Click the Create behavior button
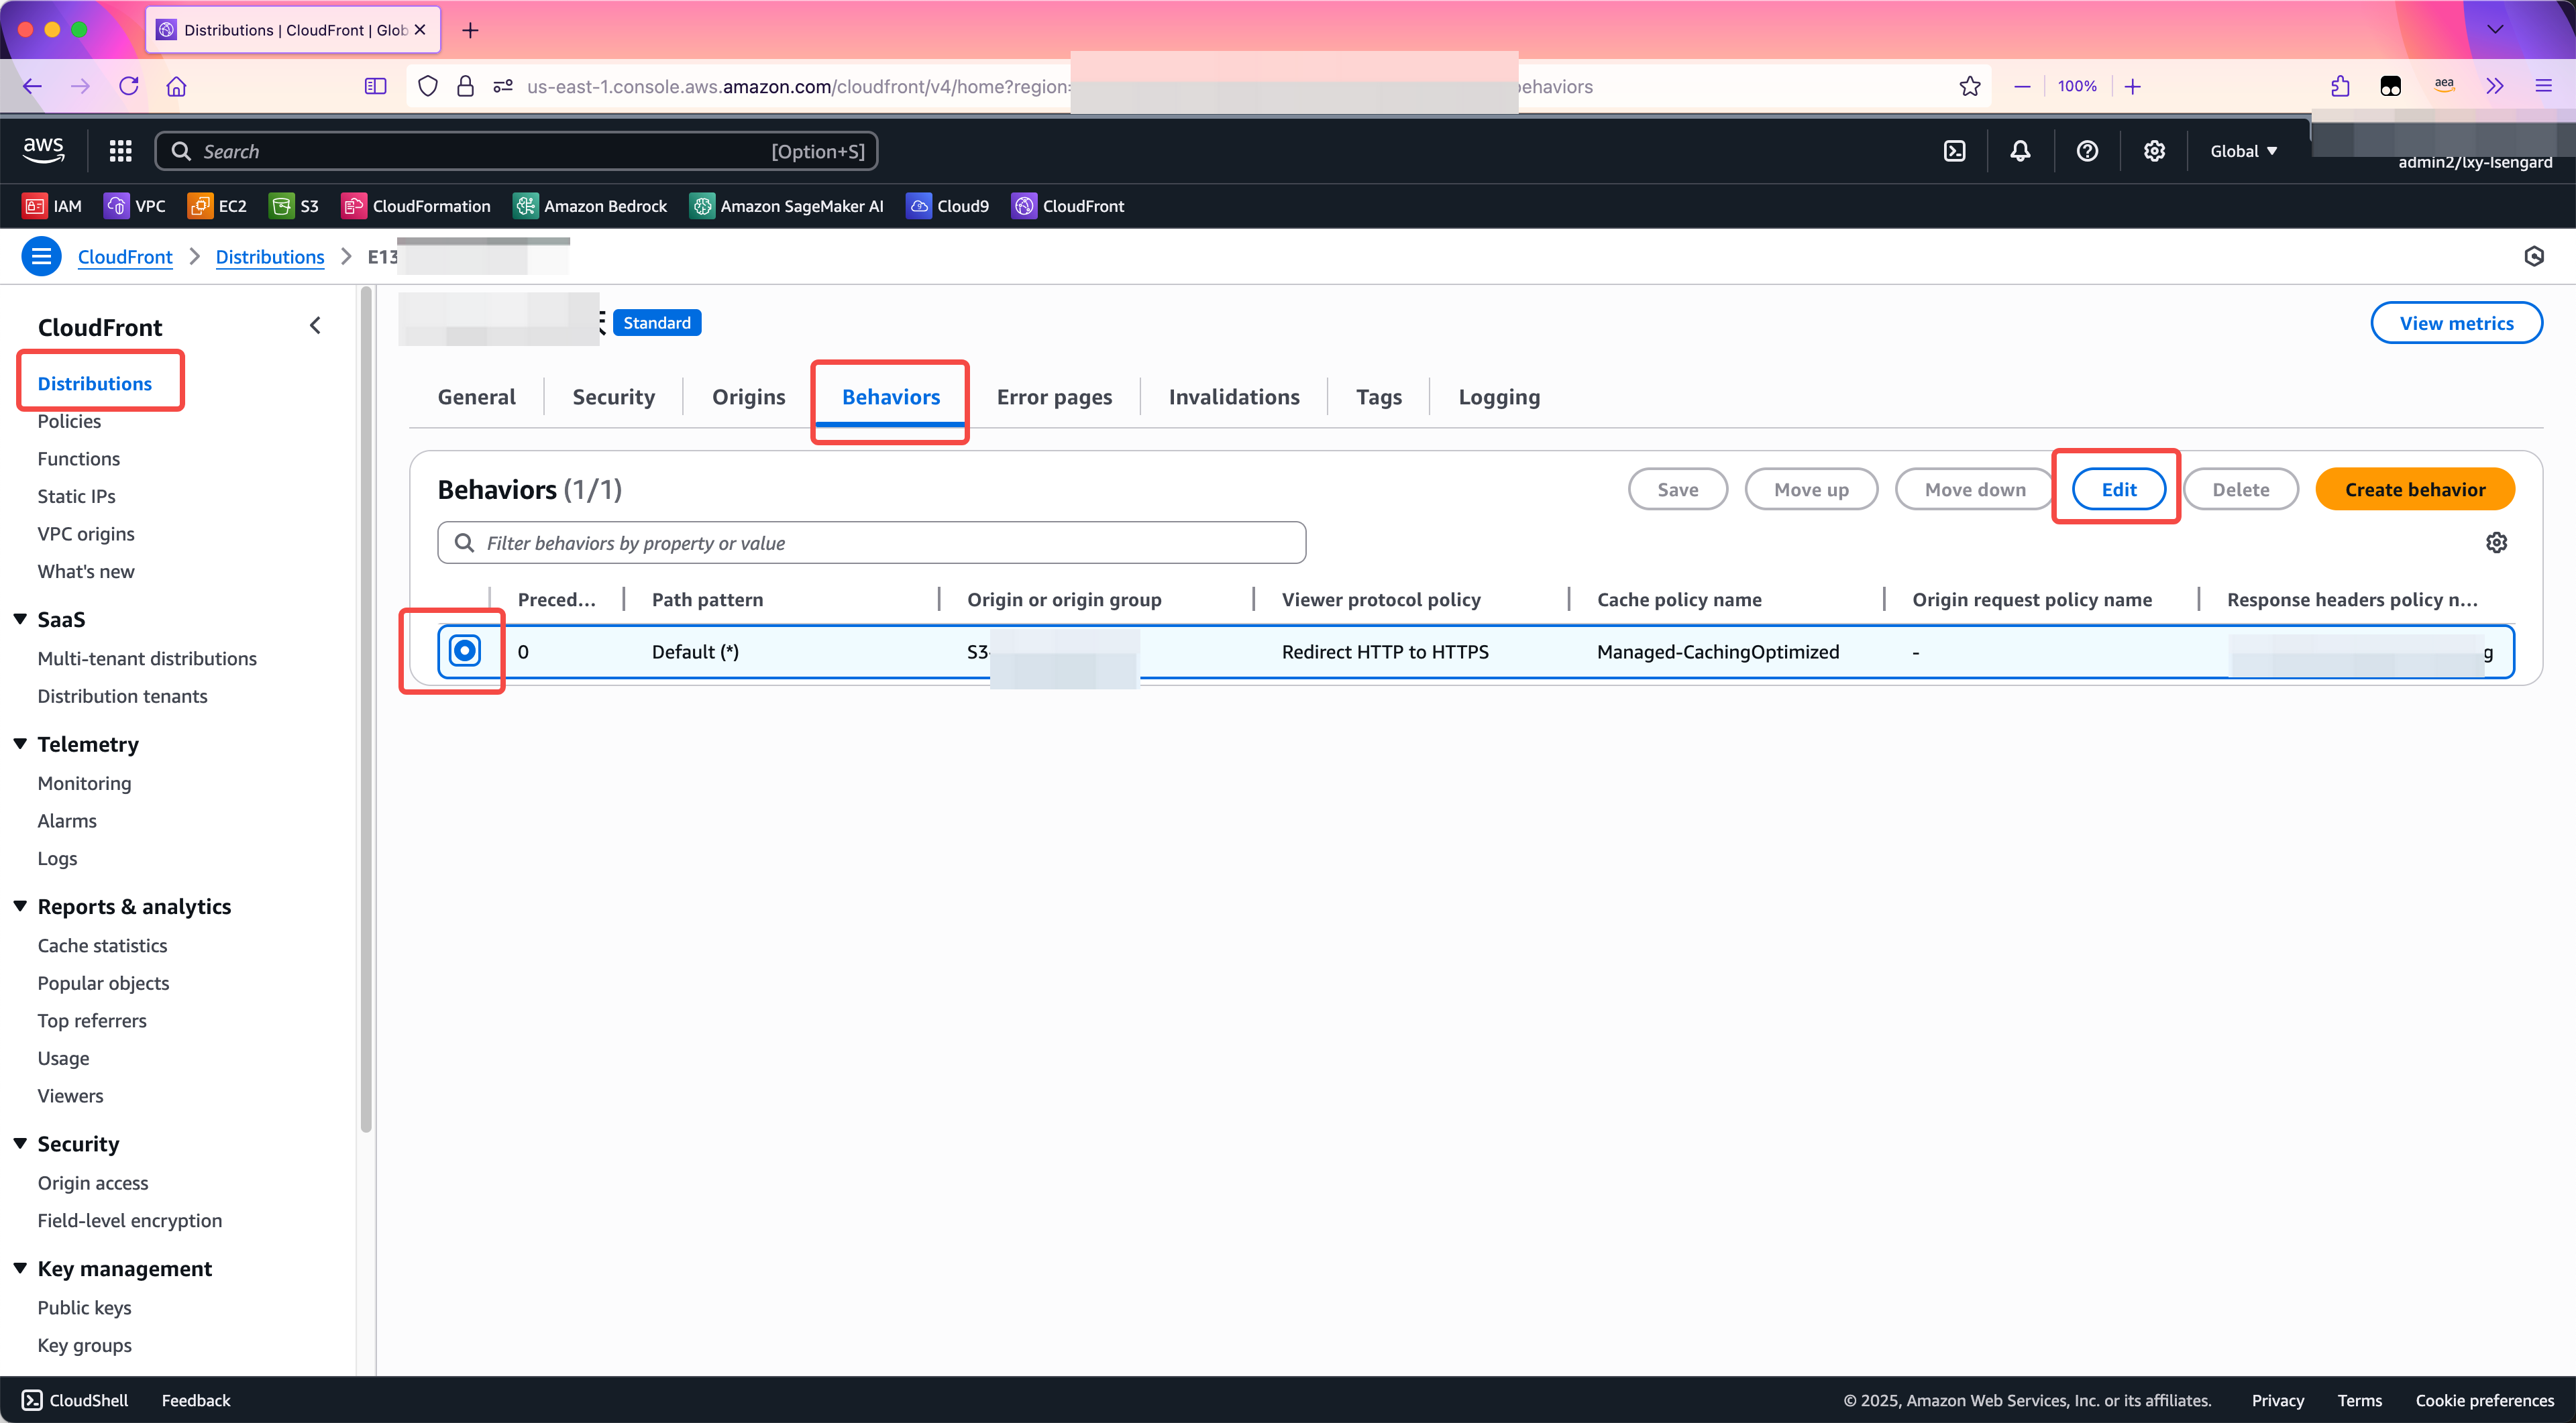This screenshot has width=2576, height=1423. tap(2414, 490)
